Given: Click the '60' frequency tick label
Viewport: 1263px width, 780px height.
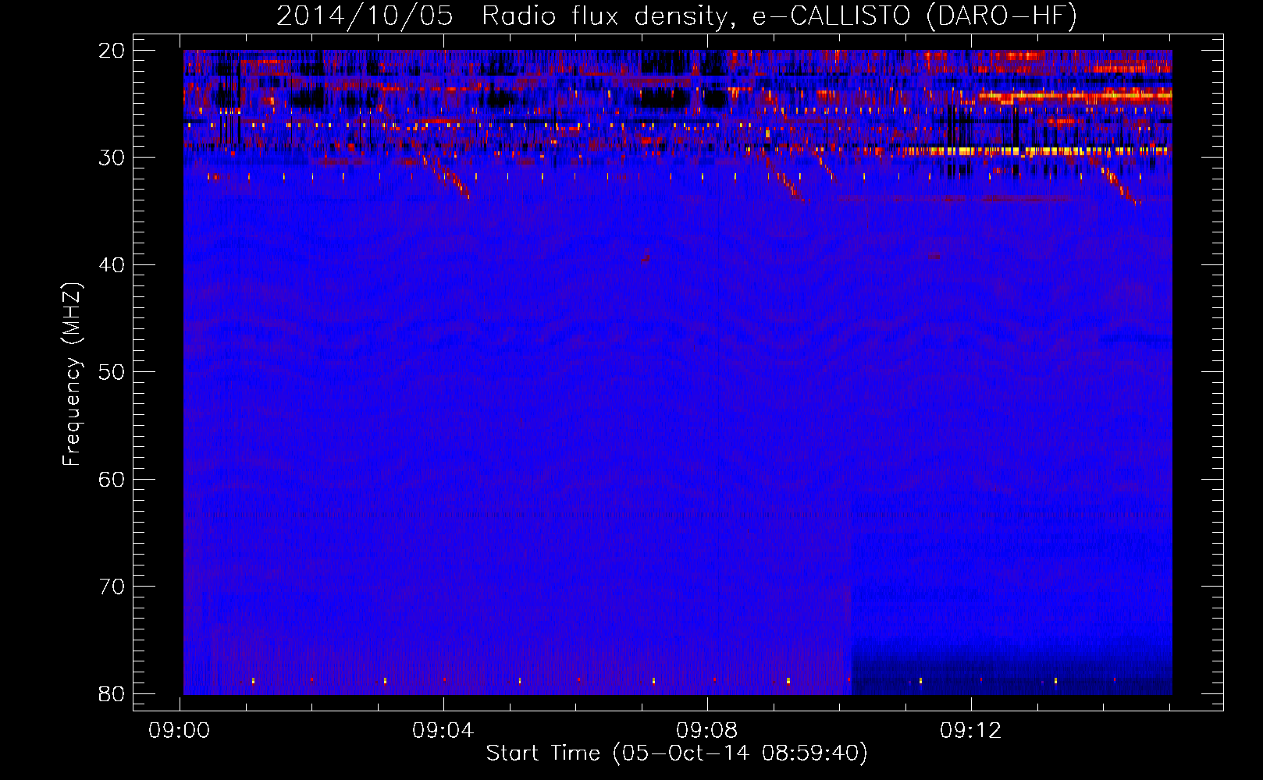Looking at the screenshot, I should point(112,480).
